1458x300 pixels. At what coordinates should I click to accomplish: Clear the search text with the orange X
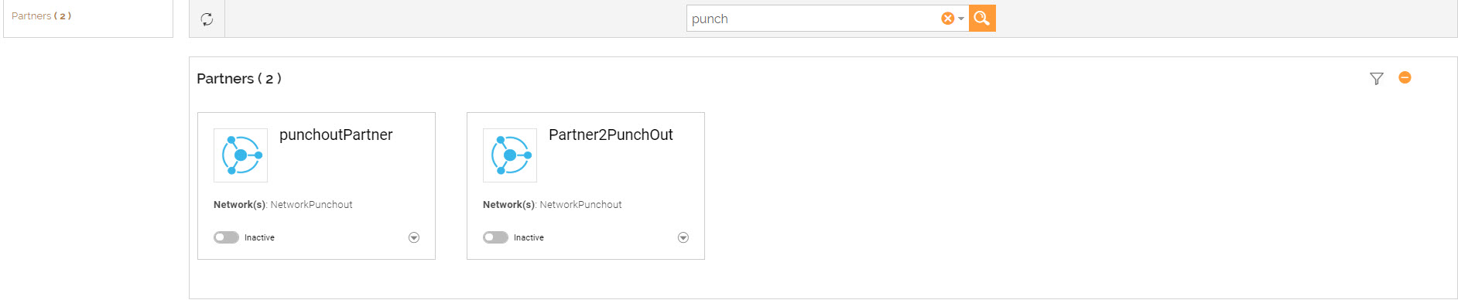coord(947,19)
